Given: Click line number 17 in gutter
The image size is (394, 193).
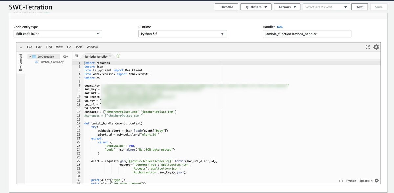Looking at the screenshot, I should point(79,123).
